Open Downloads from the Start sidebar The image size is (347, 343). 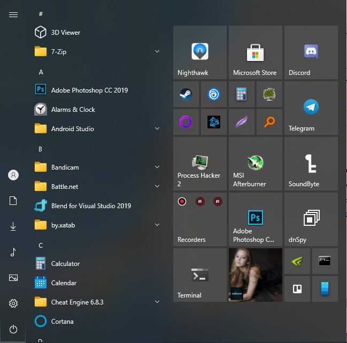pyautogui.click(x=13, y=226)
